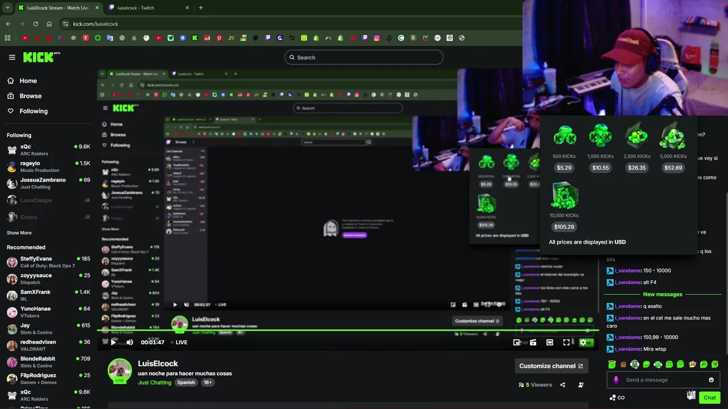This screenshot has width=728, height=409.
Task: Click the KICK logo
Action: click(x=42, y=57)
